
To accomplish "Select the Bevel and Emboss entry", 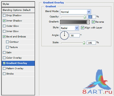I will click(16, 37).
